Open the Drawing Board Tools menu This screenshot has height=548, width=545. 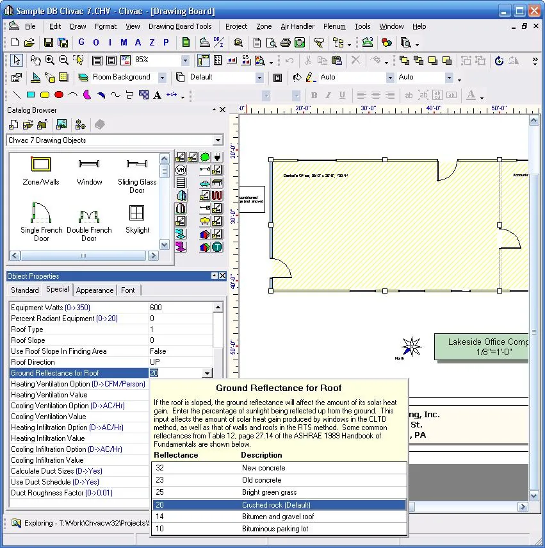(x=180, y=26)
